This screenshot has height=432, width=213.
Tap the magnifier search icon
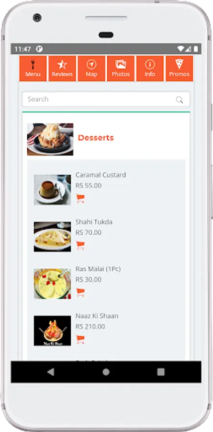click(179, 100)
